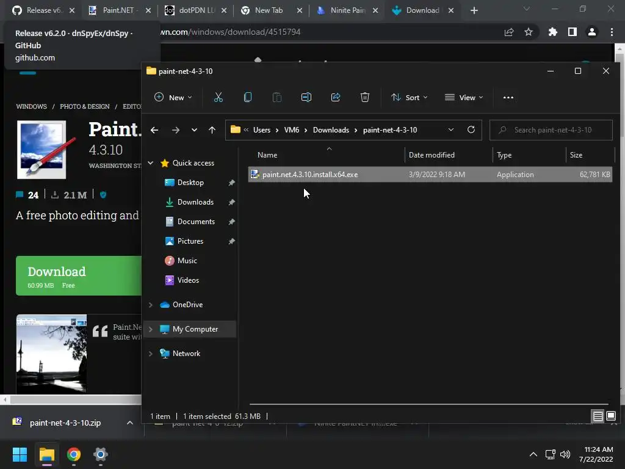Screen dimensions: 625x469
Task: Click WINDOWS breadcrumb link on webpage
Action: pyautogui.click(x=32, y=106)
